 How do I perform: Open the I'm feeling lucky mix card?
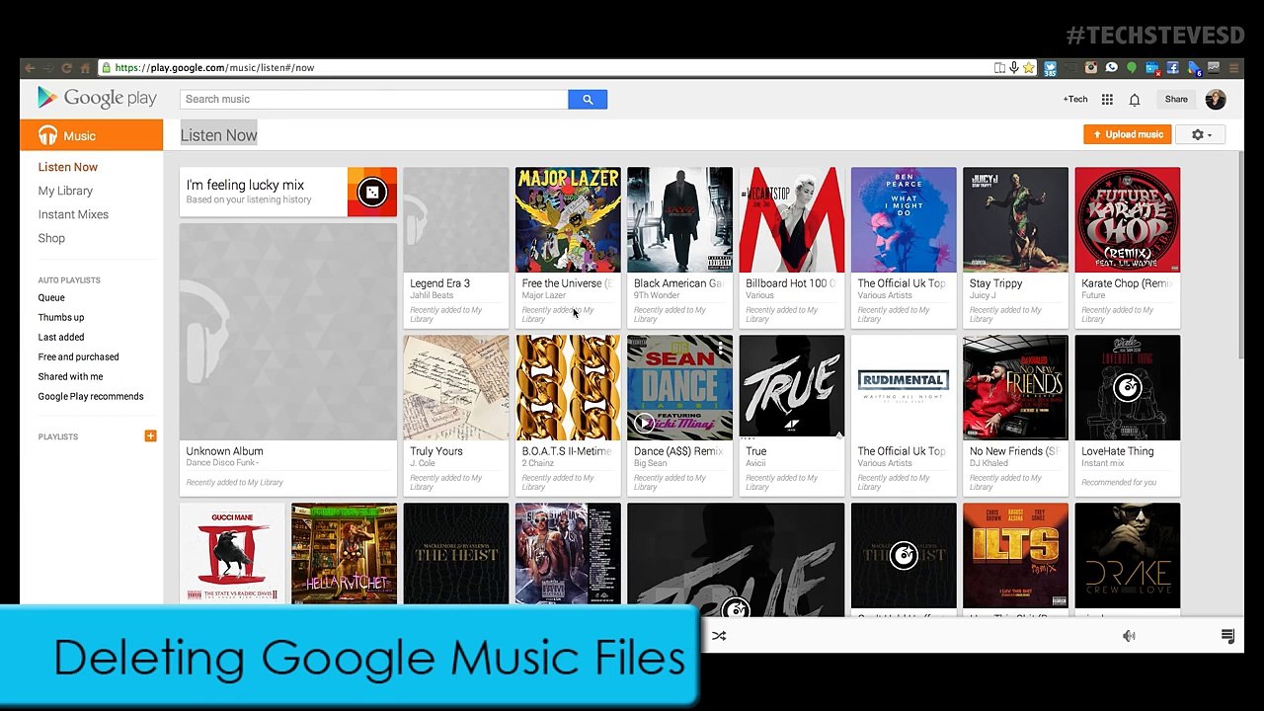point(288,192)
